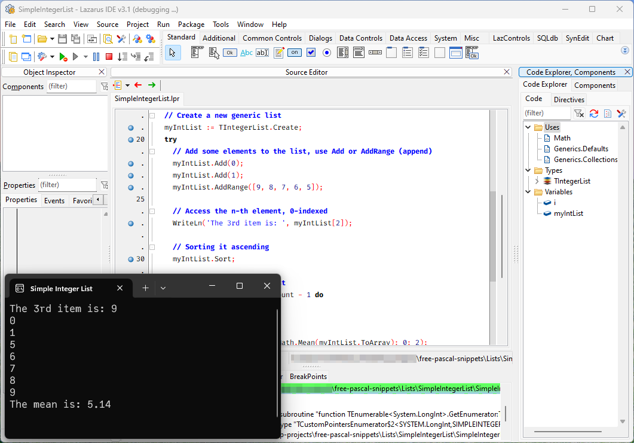Collapse the Uses folder in Code Explorer
634x443 pixels.
(528, 127)
